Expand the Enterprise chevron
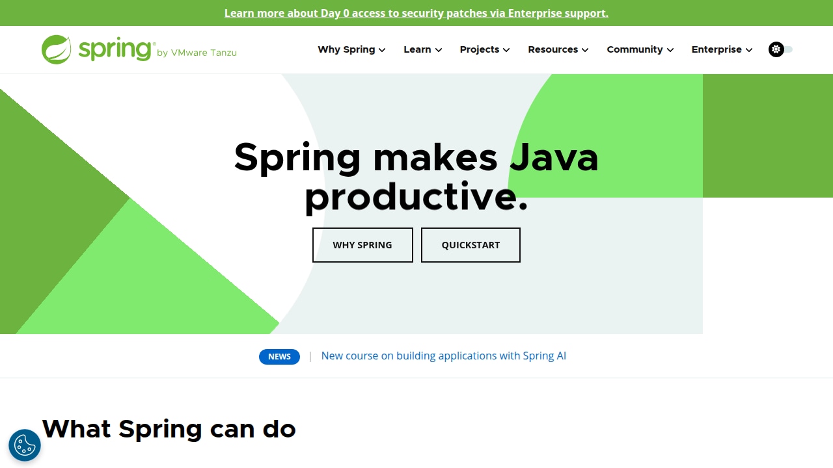This screenshot has height=468, width=833. 749,50
